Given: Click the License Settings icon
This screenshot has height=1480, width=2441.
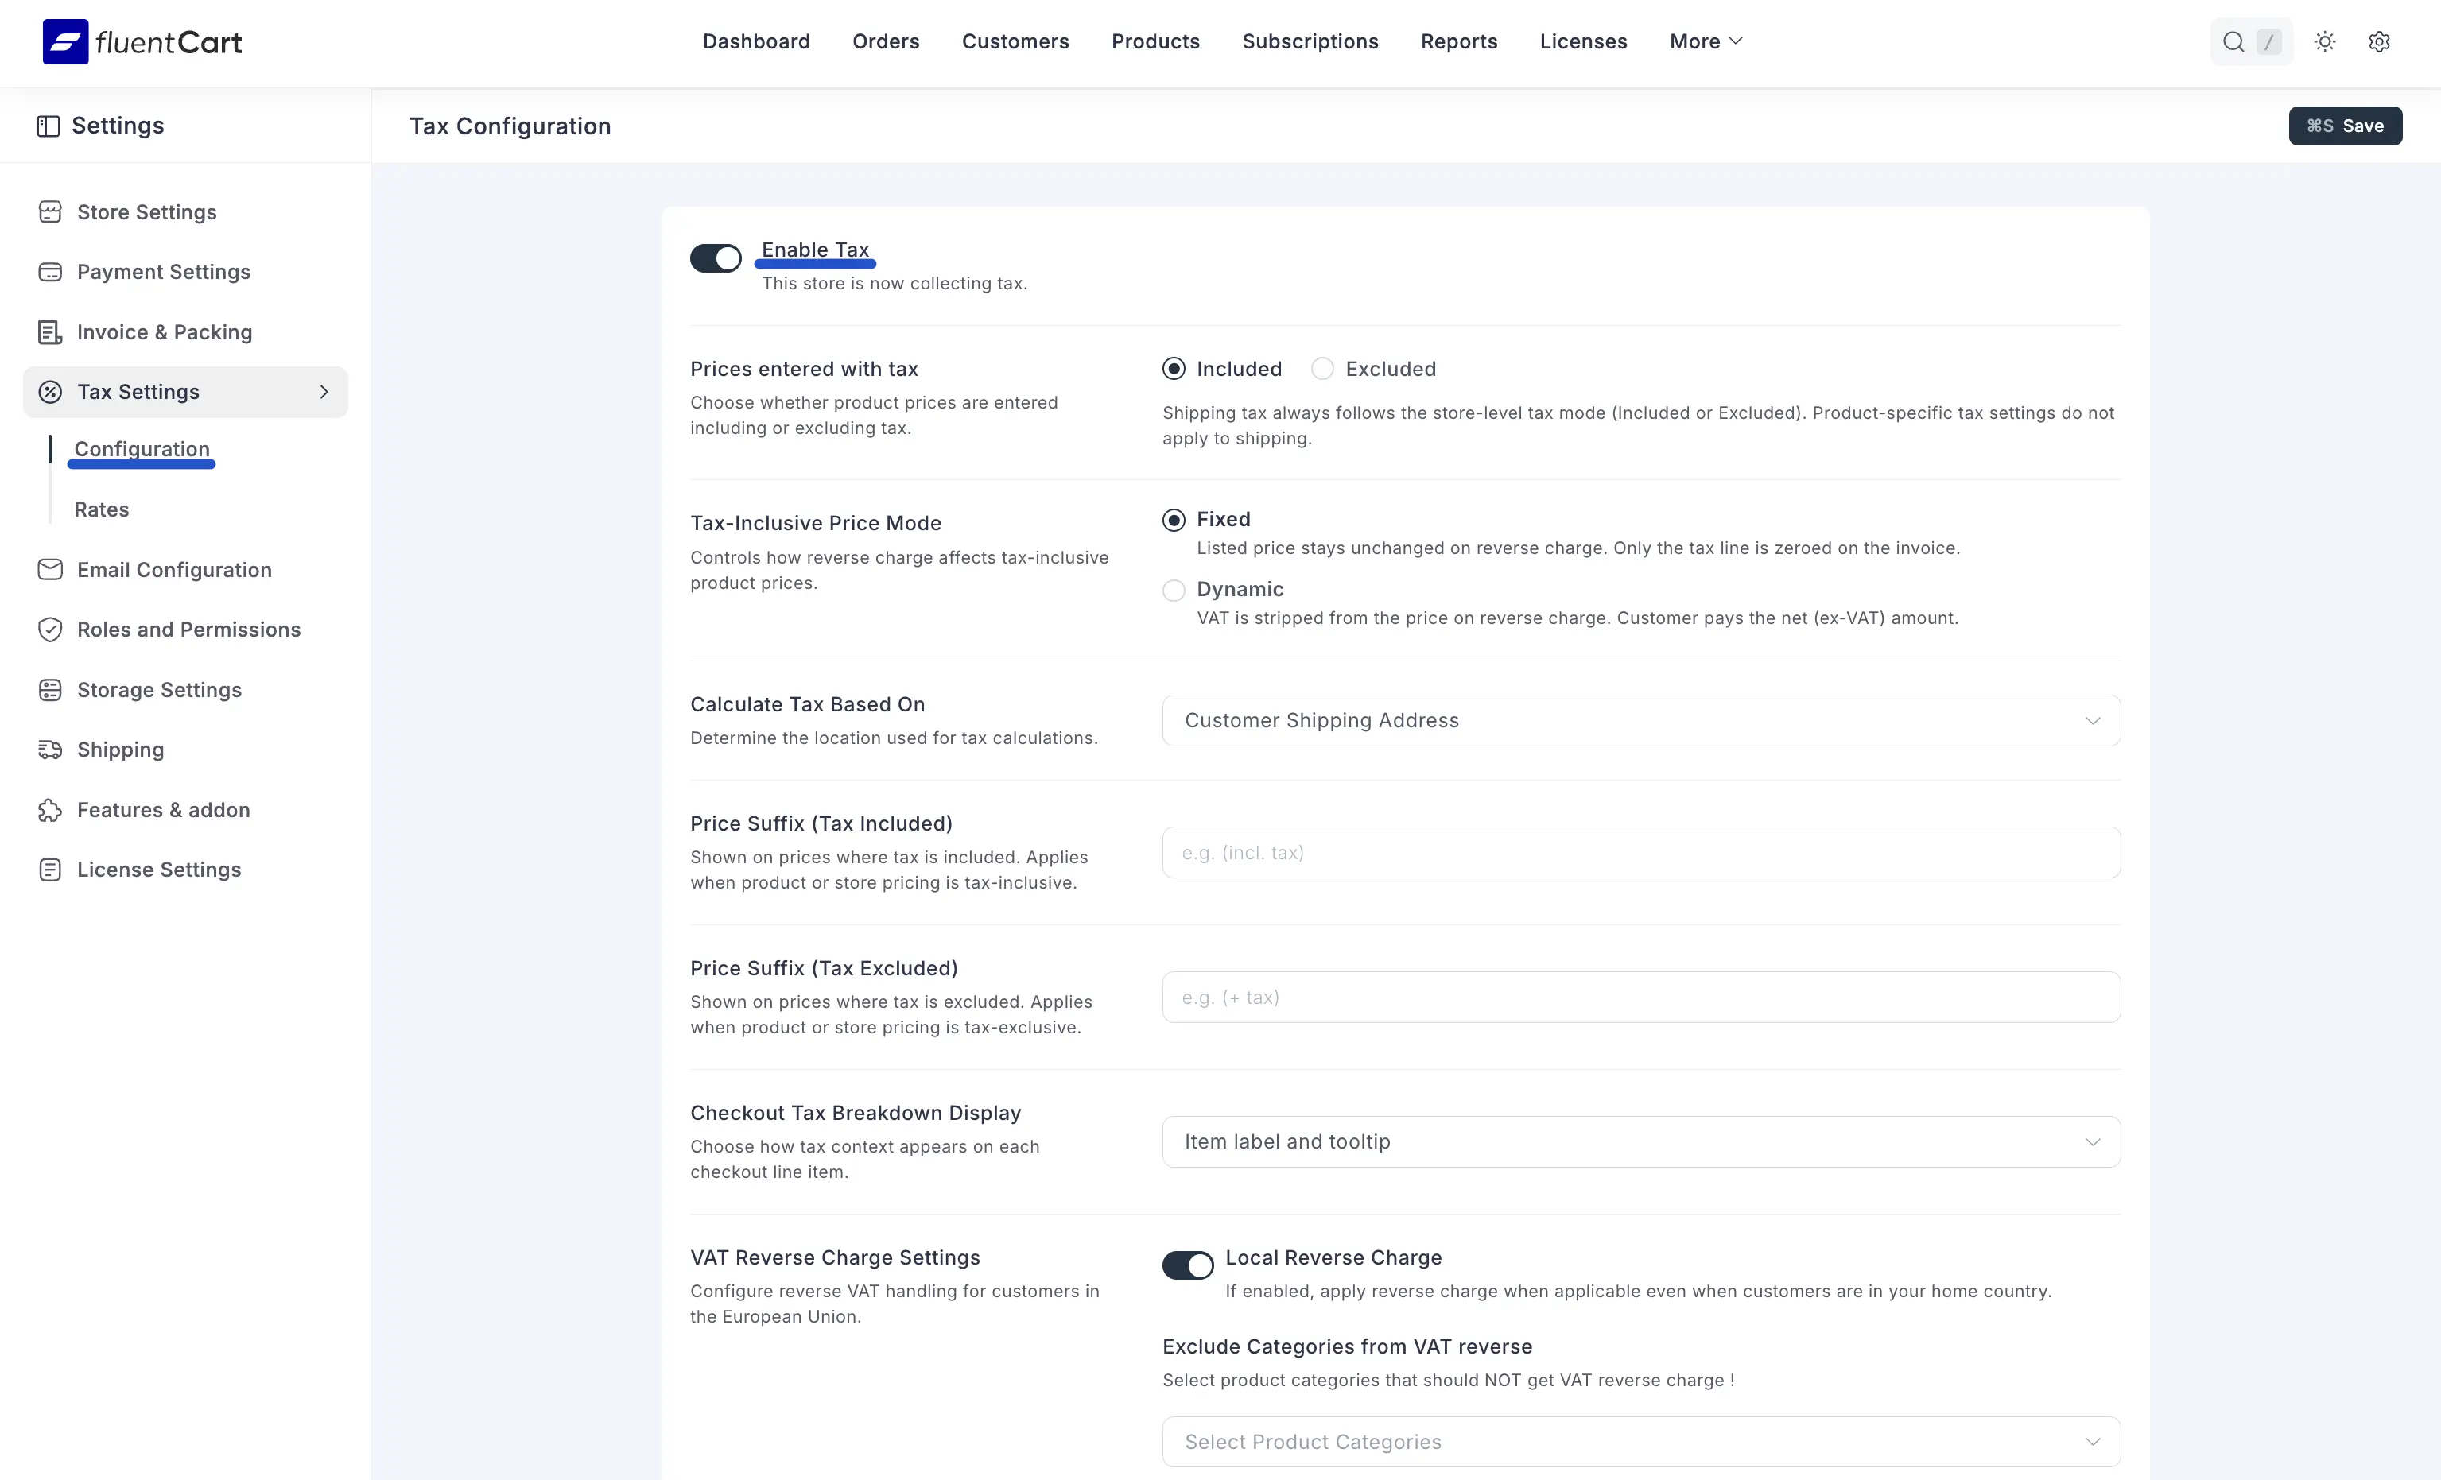Looking at the screenshot, I should (x=49, y=870).
